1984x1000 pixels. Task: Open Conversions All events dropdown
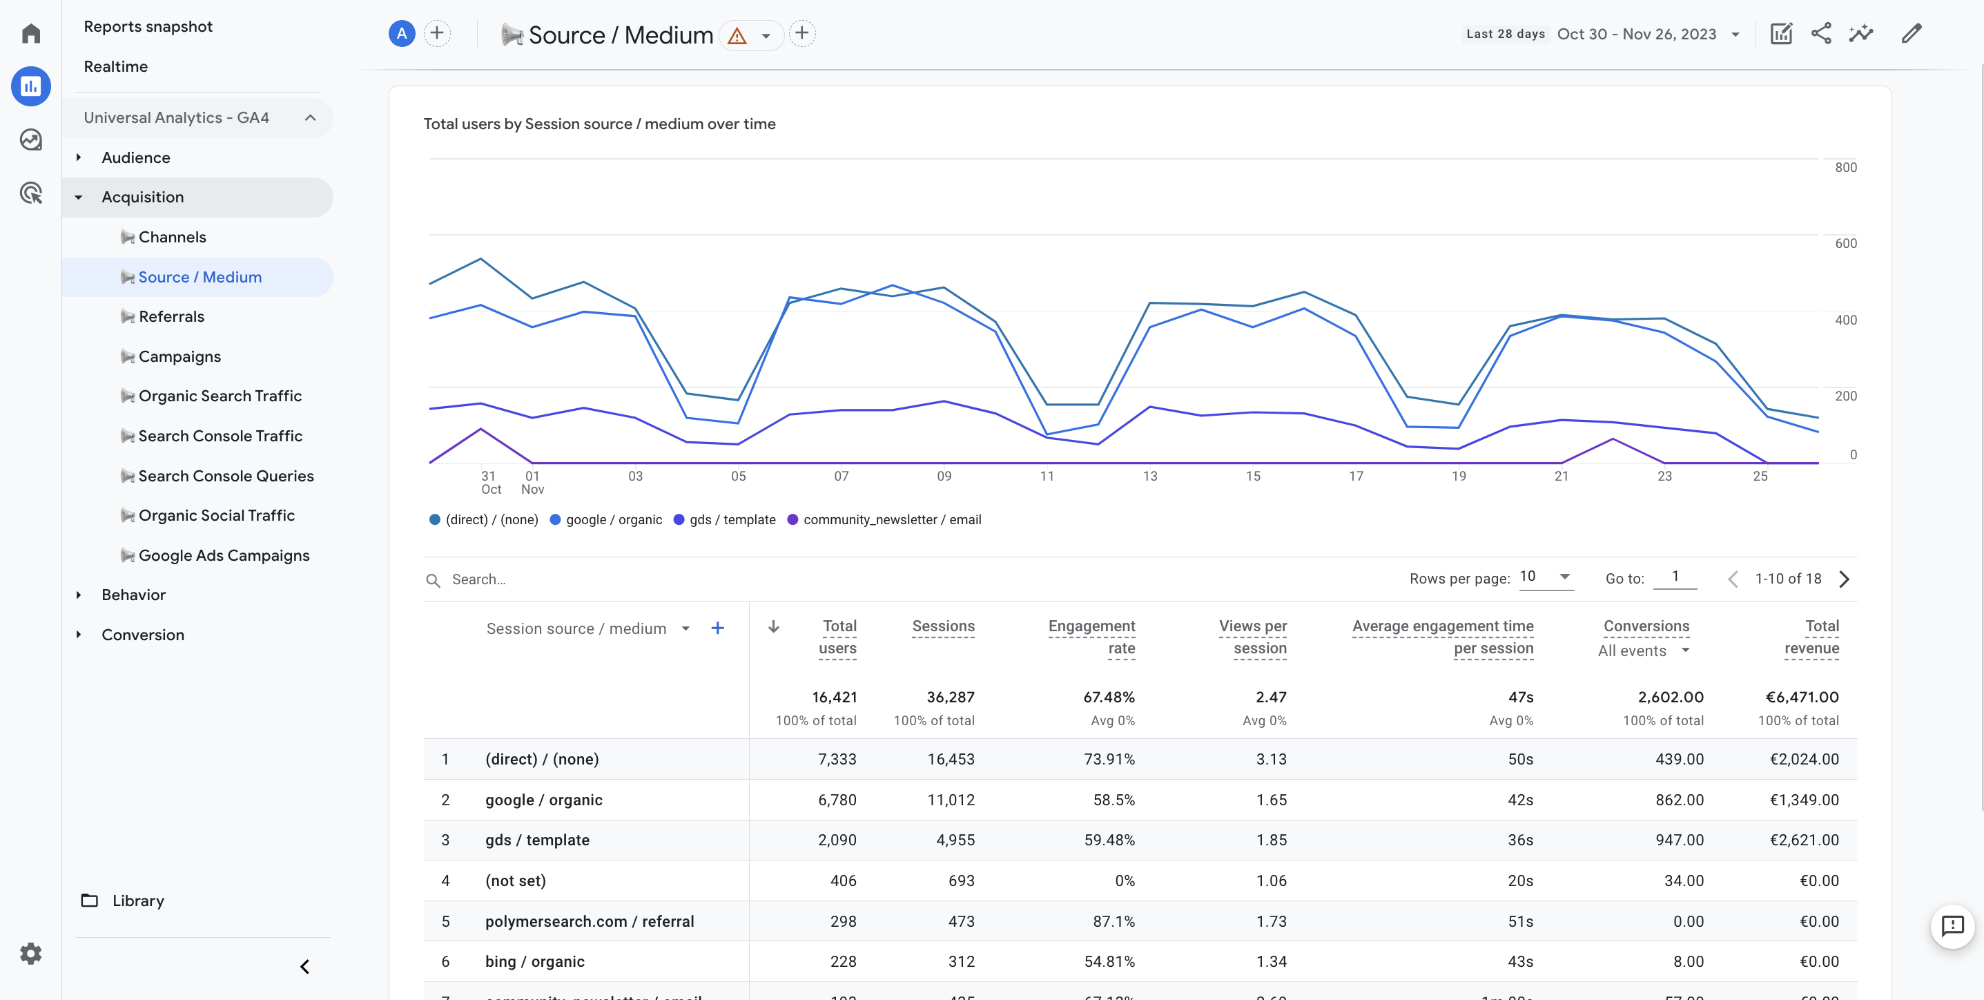point(1644,651)
